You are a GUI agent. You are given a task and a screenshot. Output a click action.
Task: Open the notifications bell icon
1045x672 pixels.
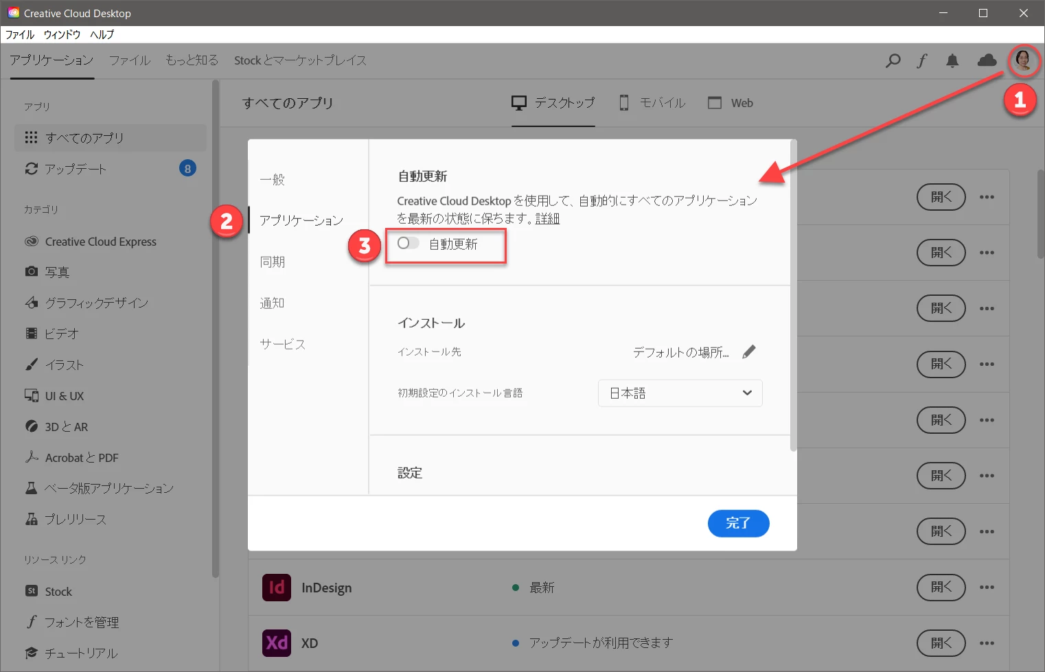[952, 60]
